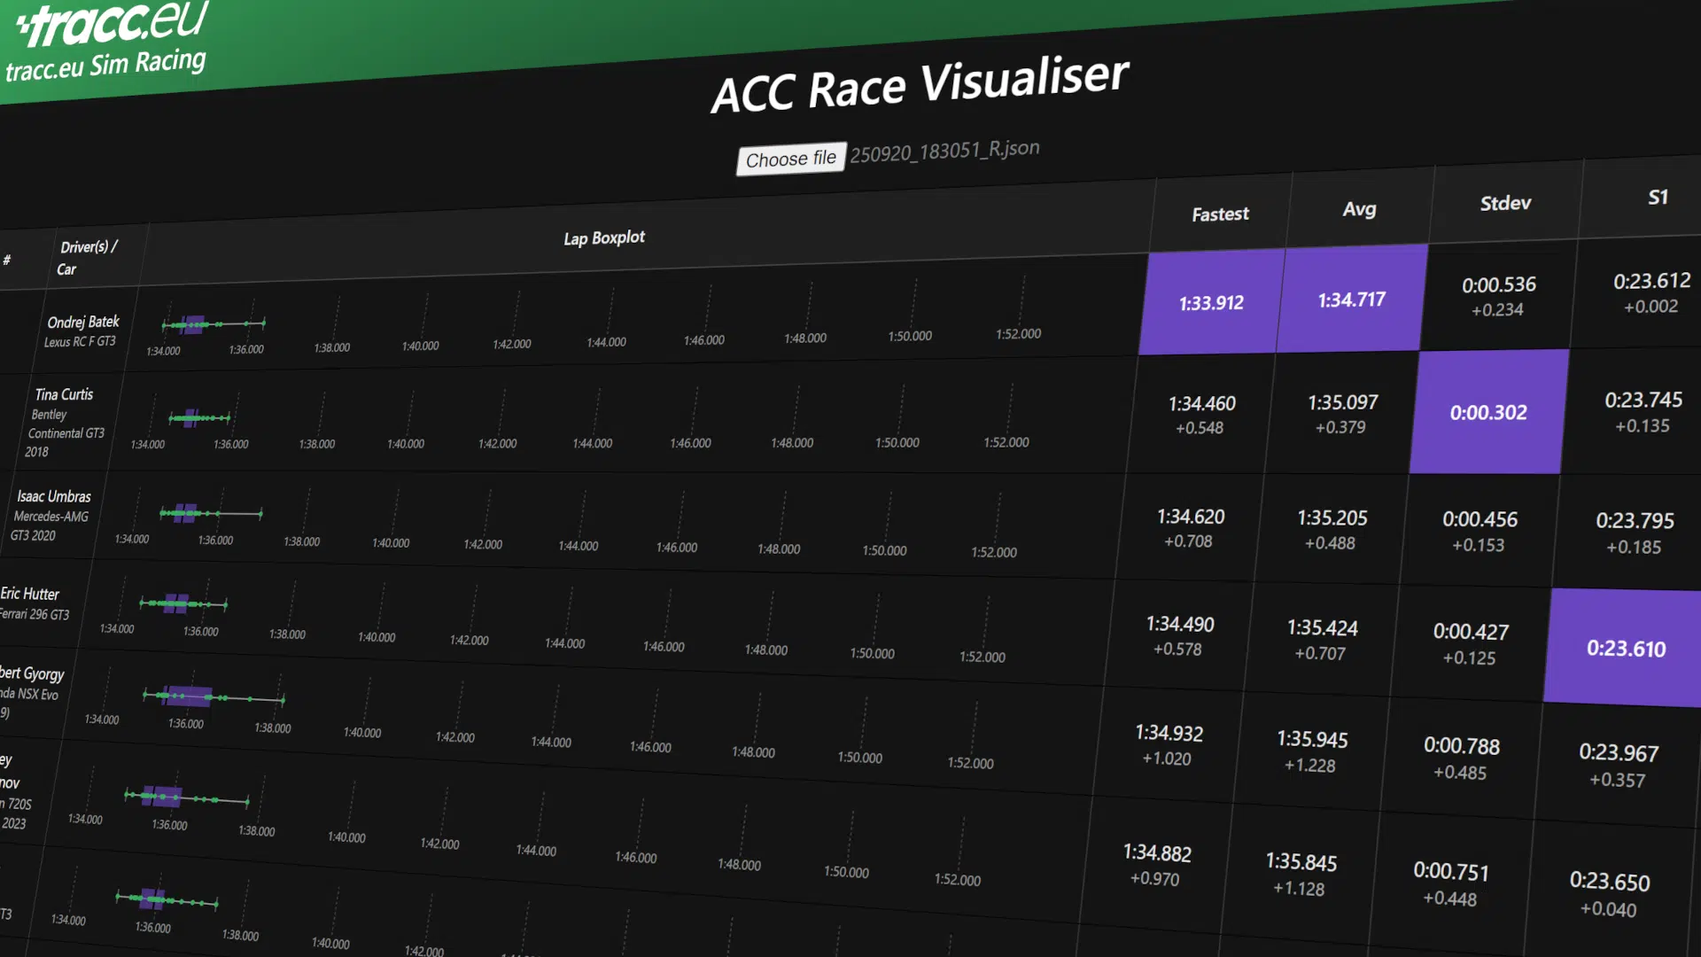Click the Choose file button
Viewport: 1701px width, 957px height.
tap(790, 159)
